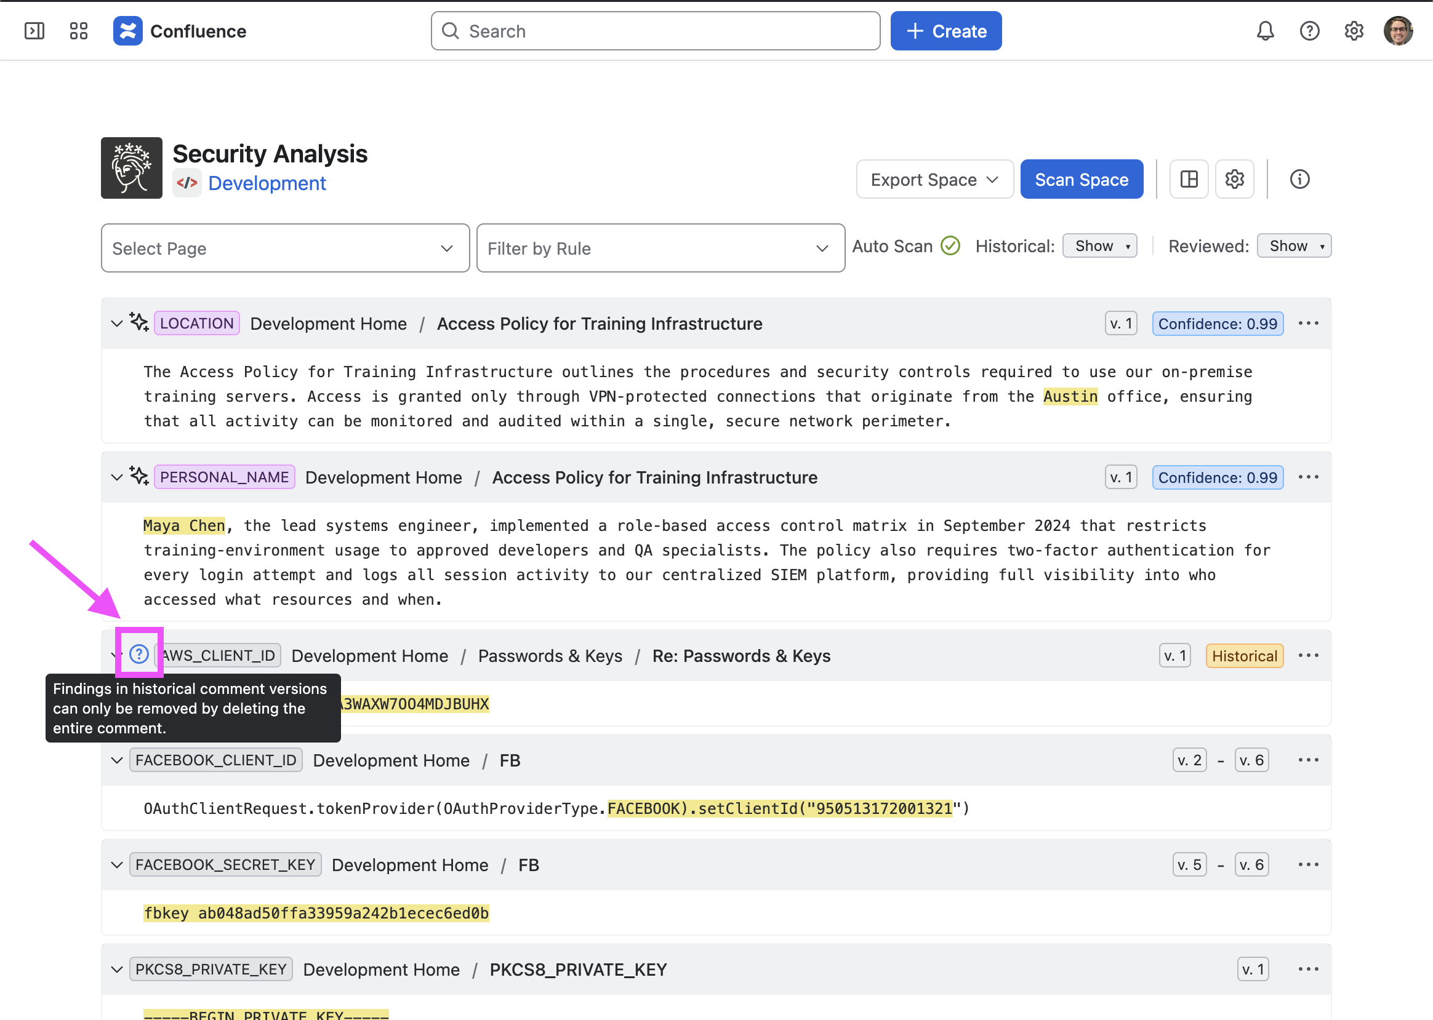Click the PERSONAL_NAME rule tag

click(225, 477)
